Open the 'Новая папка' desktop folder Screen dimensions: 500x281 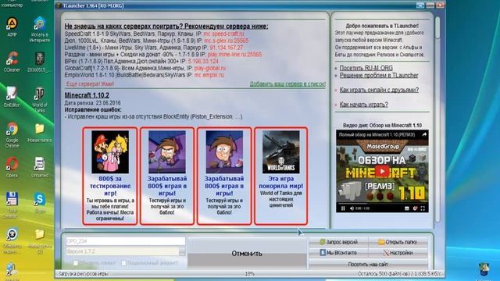tap(40, 132)
